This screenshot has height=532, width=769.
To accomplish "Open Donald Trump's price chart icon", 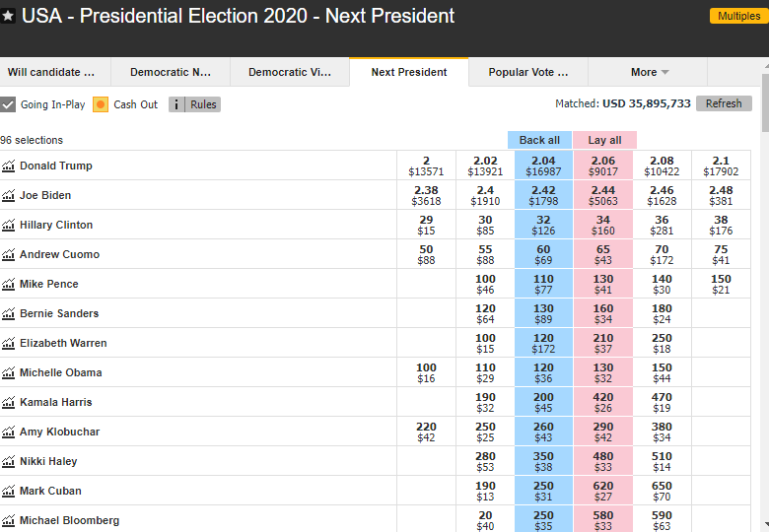I will click(x=9, y=166).
